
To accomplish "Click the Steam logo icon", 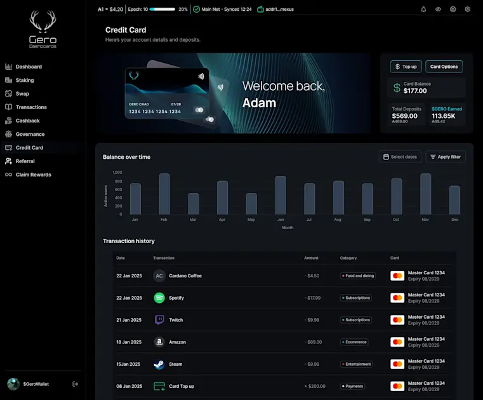I will click(x=159, y=364).
